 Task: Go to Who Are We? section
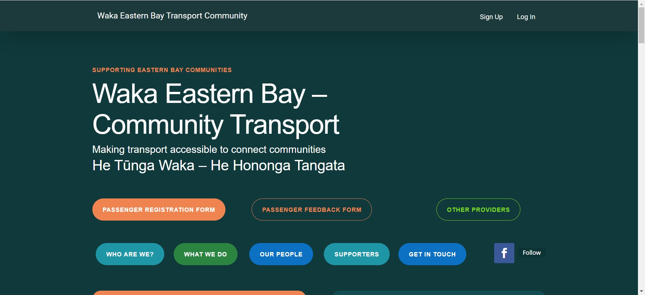point(130,254)
